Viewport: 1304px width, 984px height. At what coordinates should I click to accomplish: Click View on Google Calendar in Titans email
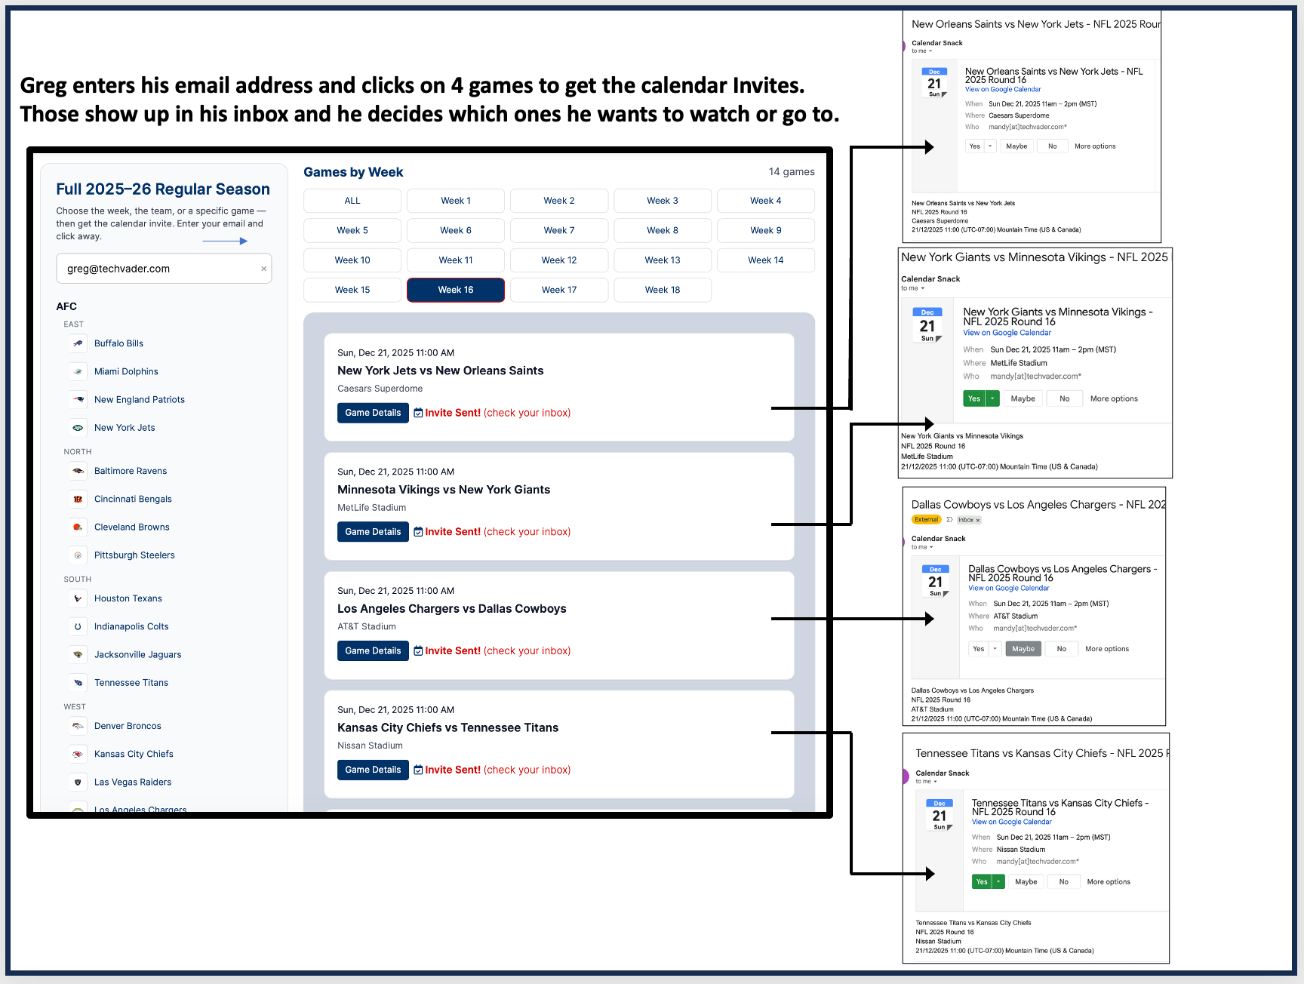point(1011,822)
